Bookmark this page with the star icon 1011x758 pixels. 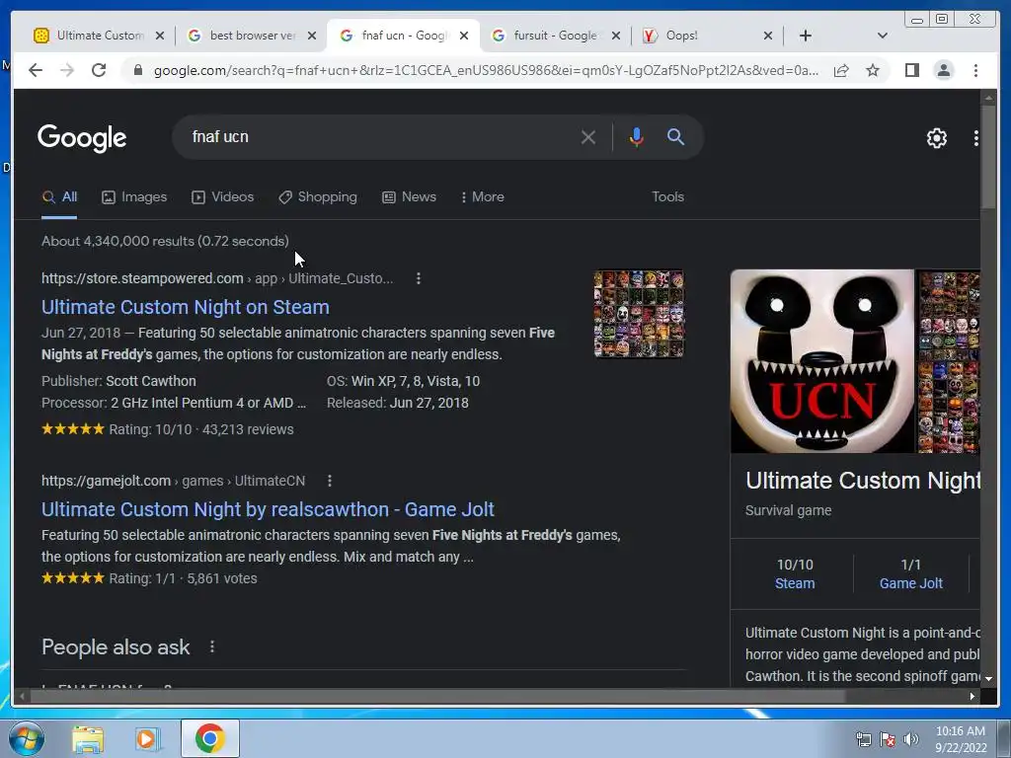[873, 70]
